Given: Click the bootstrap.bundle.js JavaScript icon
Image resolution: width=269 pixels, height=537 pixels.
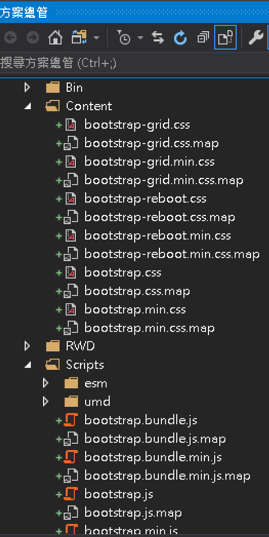Looking at the screenshot, I should pos(71,420).
